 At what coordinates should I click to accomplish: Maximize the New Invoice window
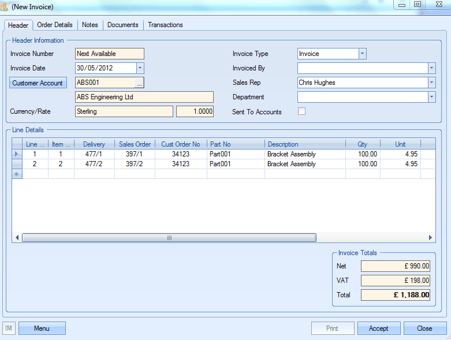pos(418,5)
